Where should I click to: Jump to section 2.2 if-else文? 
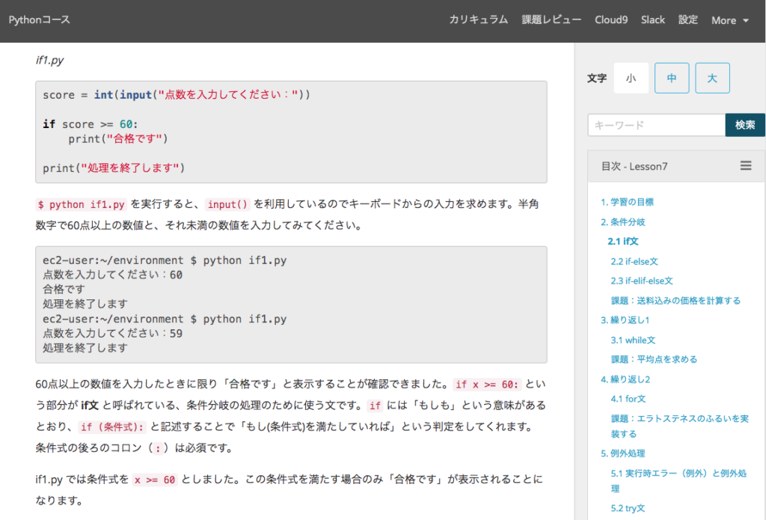click(x=634, y=261)
